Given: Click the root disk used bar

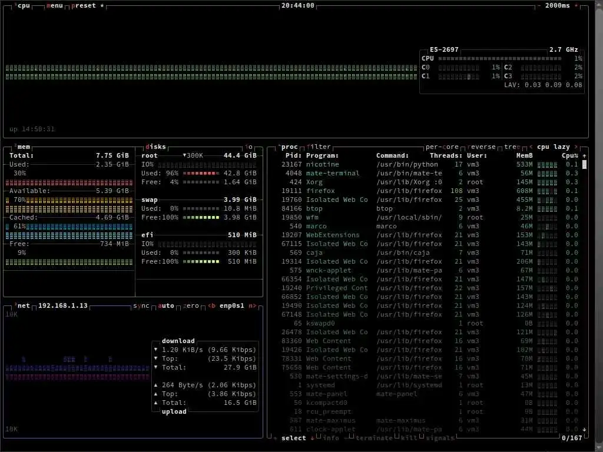Looking at the screenshot, I should click(201, 174).
